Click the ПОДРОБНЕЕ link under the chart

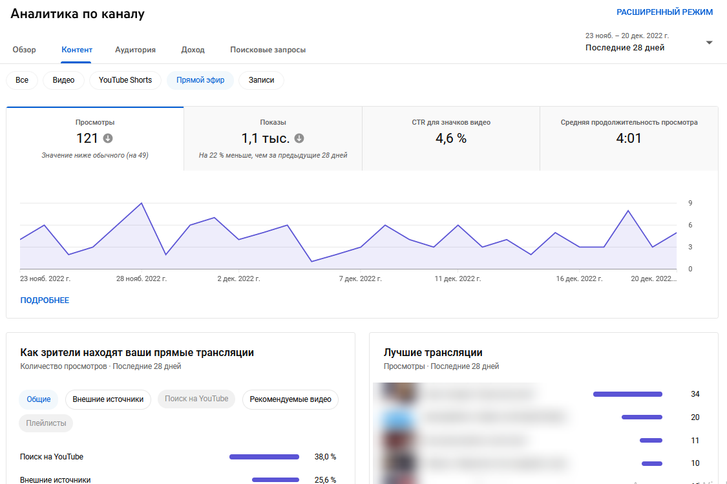[x=45, y=300]
